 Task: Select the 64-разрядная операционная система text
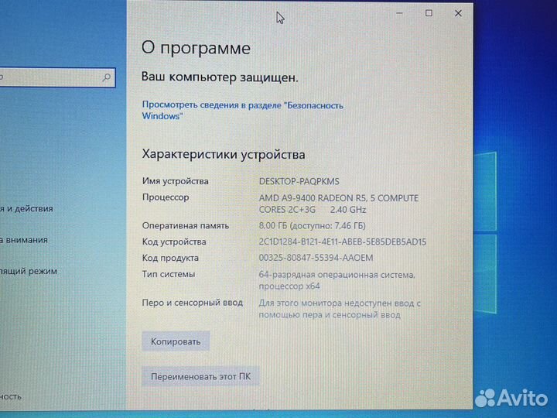tap(337, 280)
